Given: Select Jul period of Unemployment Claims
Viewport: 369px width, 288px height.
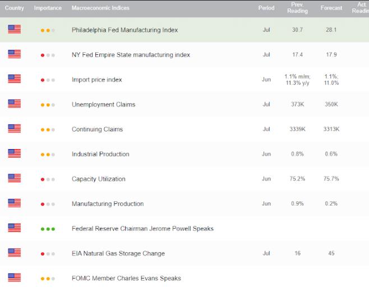Looking at the screenshot, I should point(266,104).
